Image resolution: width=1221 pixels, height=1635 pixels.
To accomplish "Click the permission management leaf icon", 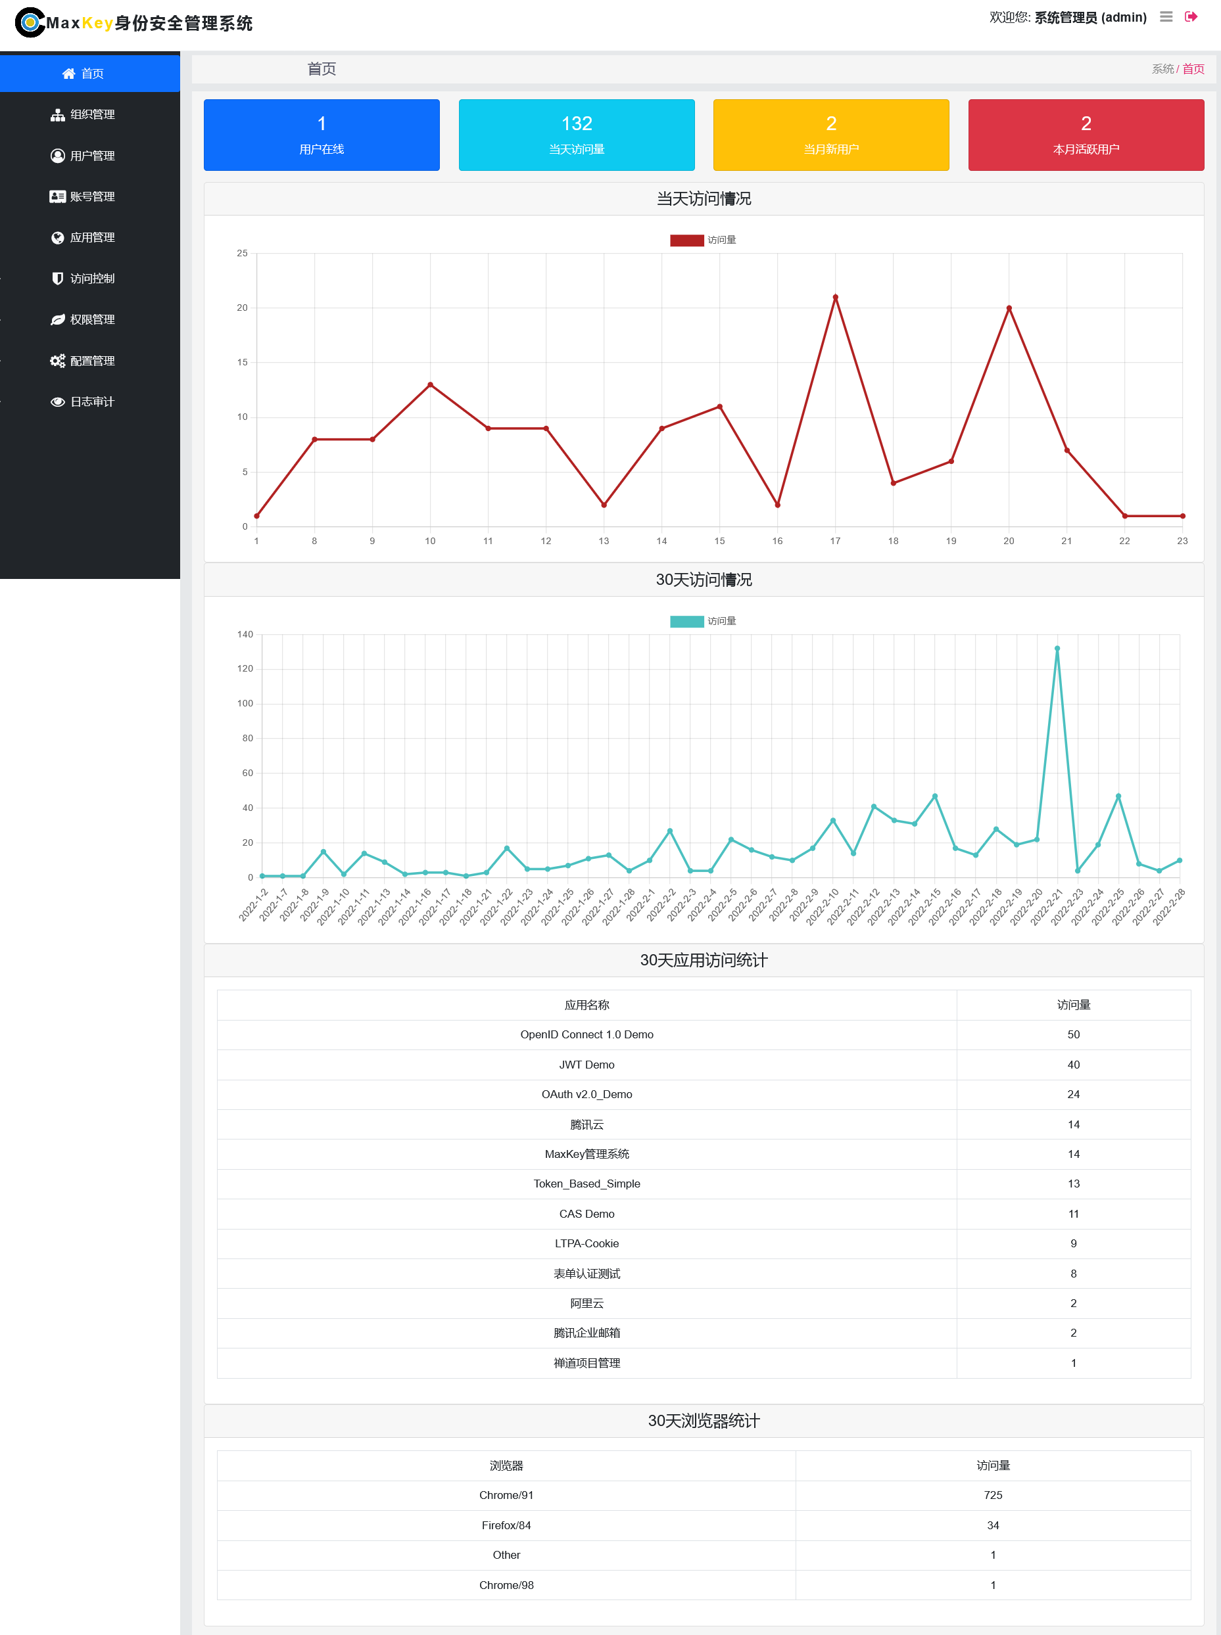I will (58, 320).
